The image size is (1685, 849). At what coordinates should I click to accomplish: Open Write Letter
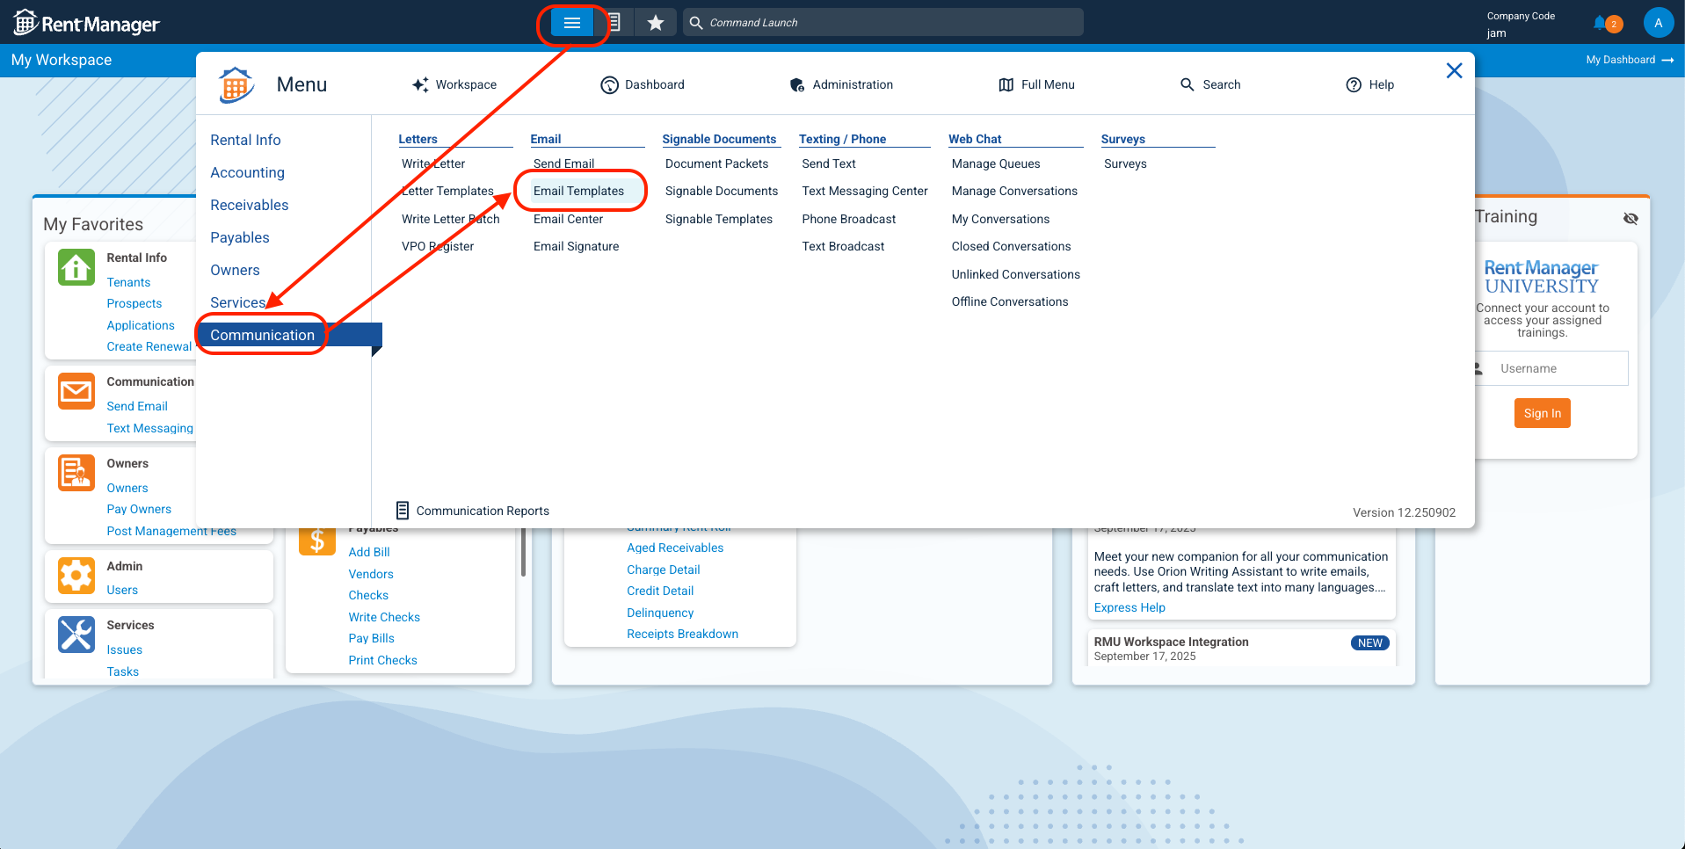click(x=433, y=163)
